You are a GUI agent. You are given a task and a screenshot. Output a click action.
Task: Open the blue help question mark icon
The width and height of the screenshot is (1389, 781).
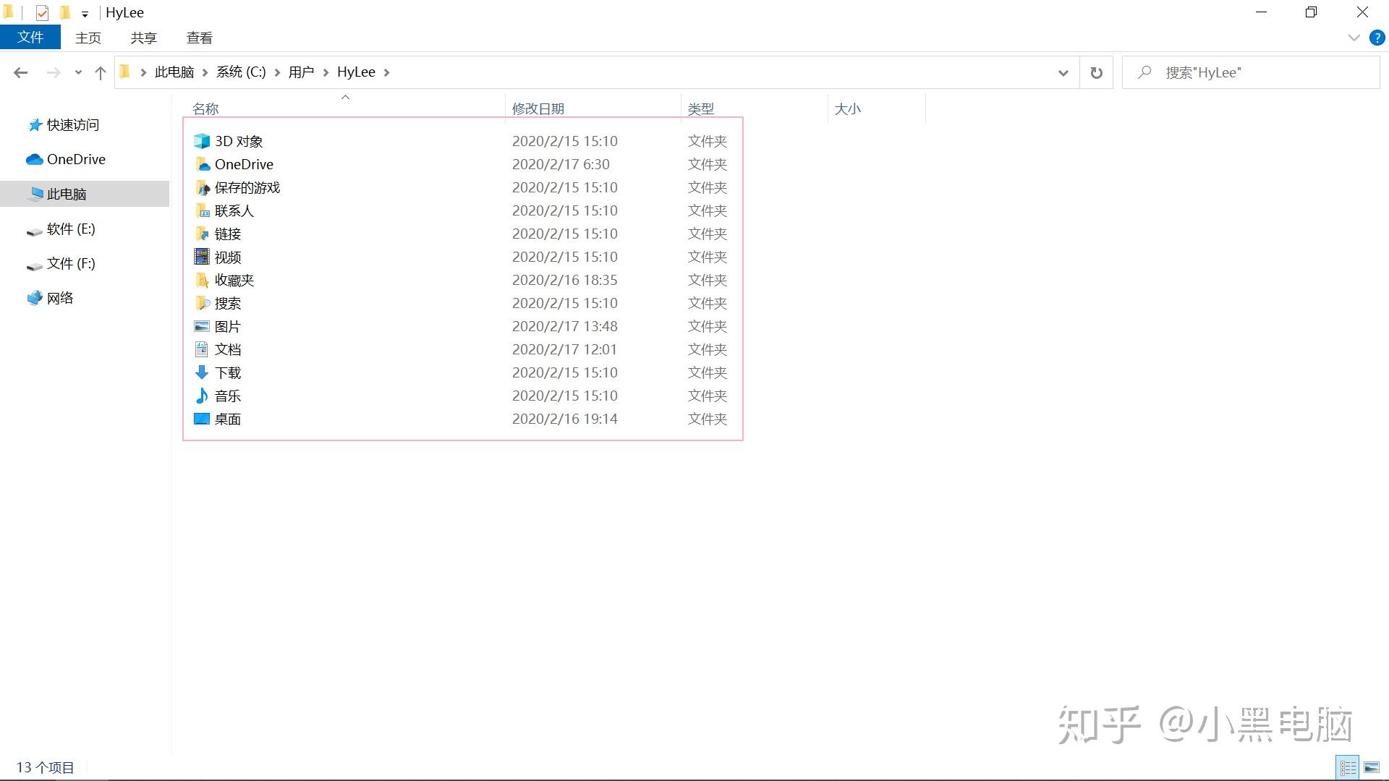pyautogui.click(x=1377, y=38)
